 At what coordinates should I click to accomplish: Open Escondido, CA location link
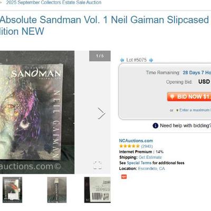tap(151, 168)
